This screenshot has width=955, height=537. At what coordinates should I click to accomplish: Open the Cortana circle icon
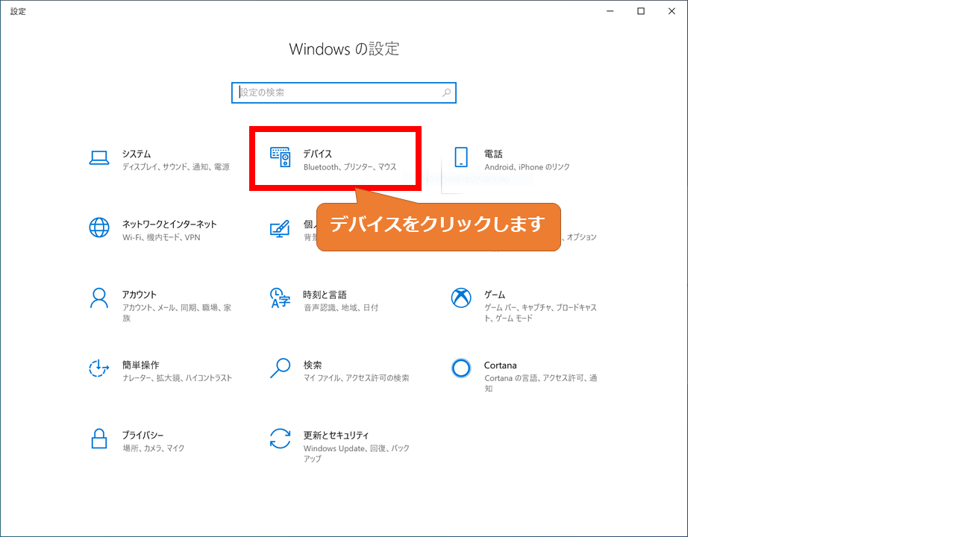(461, 368)
